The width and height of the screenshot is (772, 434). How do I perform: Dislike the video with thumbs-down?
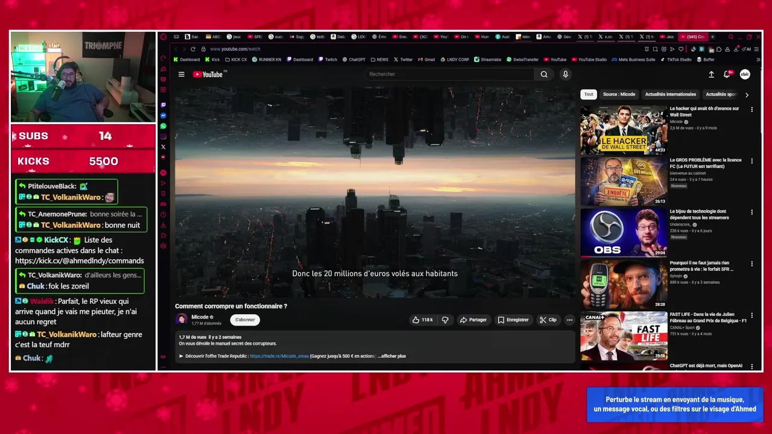point(445,319)
